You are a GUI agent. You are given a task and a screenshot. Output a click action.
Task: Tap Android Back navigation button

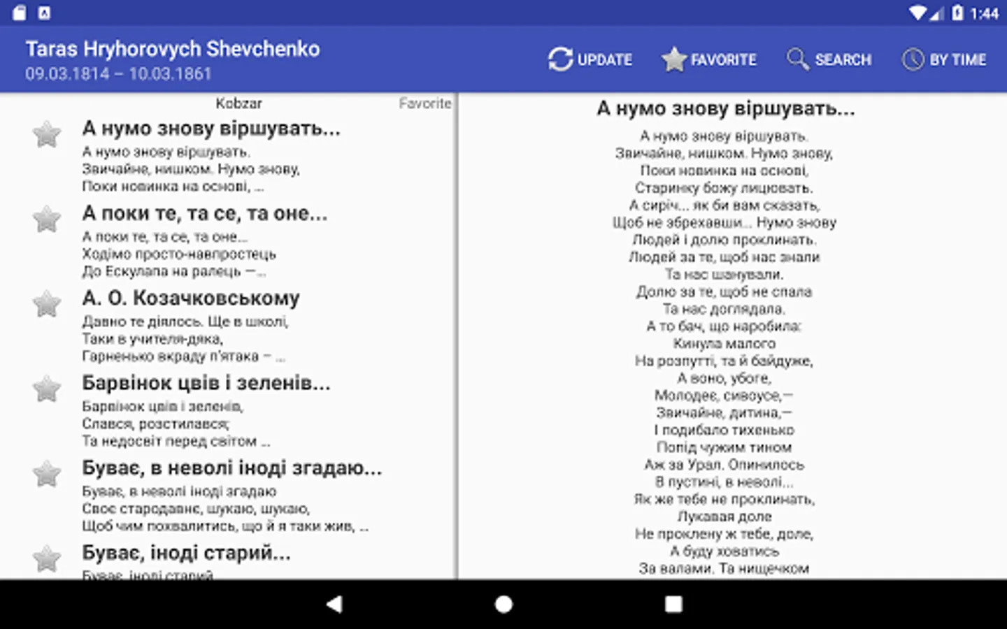334,605
